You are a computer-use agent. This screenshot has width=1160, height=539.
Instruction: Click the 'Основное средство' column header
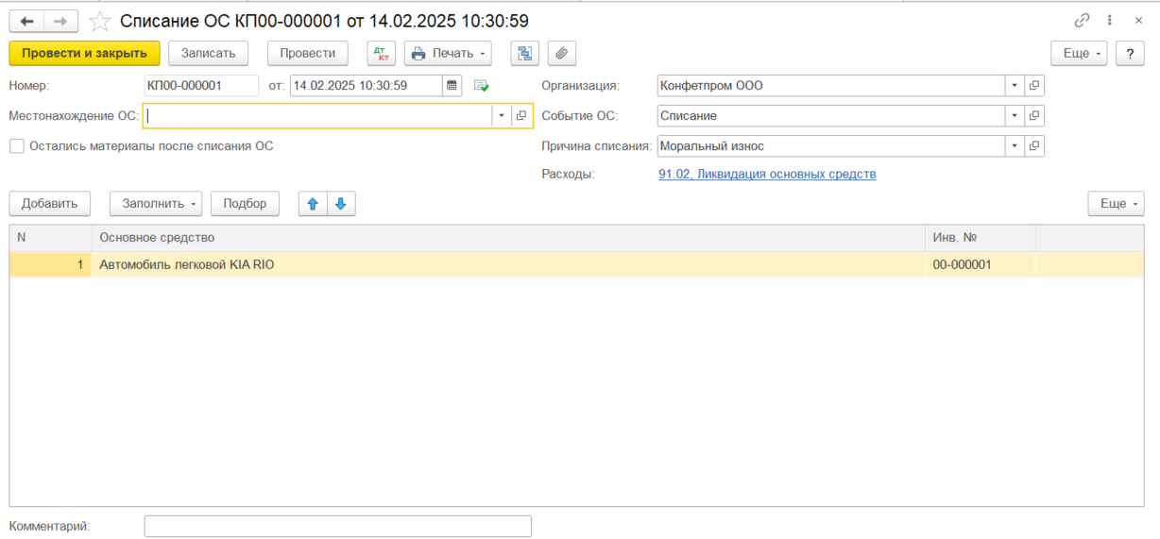pos(508,238)
